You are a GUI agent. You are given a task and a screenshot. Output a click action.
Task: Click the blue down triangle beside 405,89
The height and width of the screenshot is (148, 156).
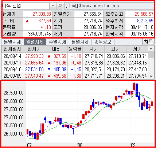click(x=49, y=69)
